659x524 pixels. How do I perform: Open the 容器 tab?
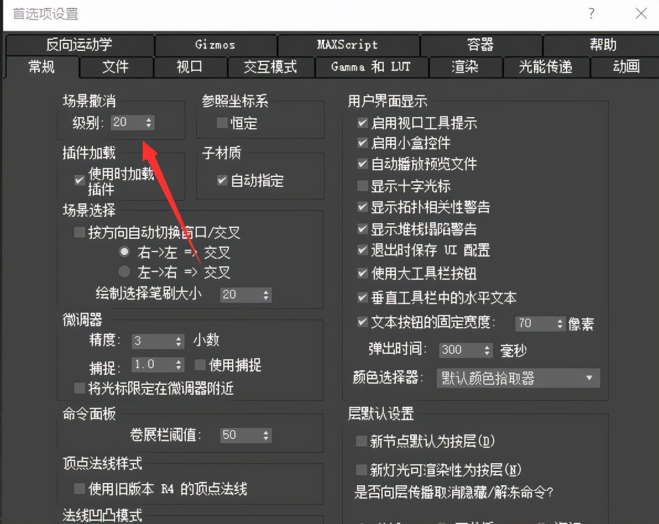point(482,45)
